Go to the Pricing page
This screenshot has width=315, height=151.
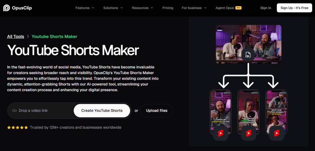[x=168, y=8]
